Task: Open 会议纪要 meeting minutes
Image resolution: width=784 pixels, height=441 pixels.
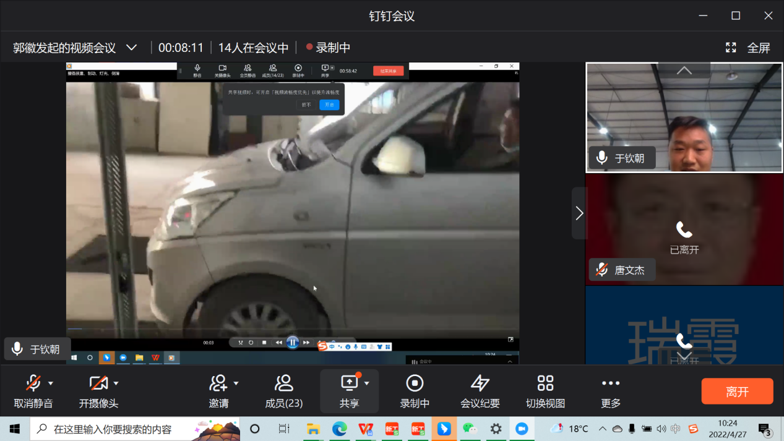Action: tap(480, 384)
